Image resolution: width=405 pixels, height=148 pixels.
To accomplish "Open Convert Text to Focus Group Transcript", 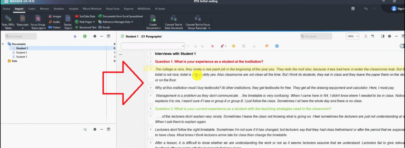I will pyautogui.click(x=198, y=22).
